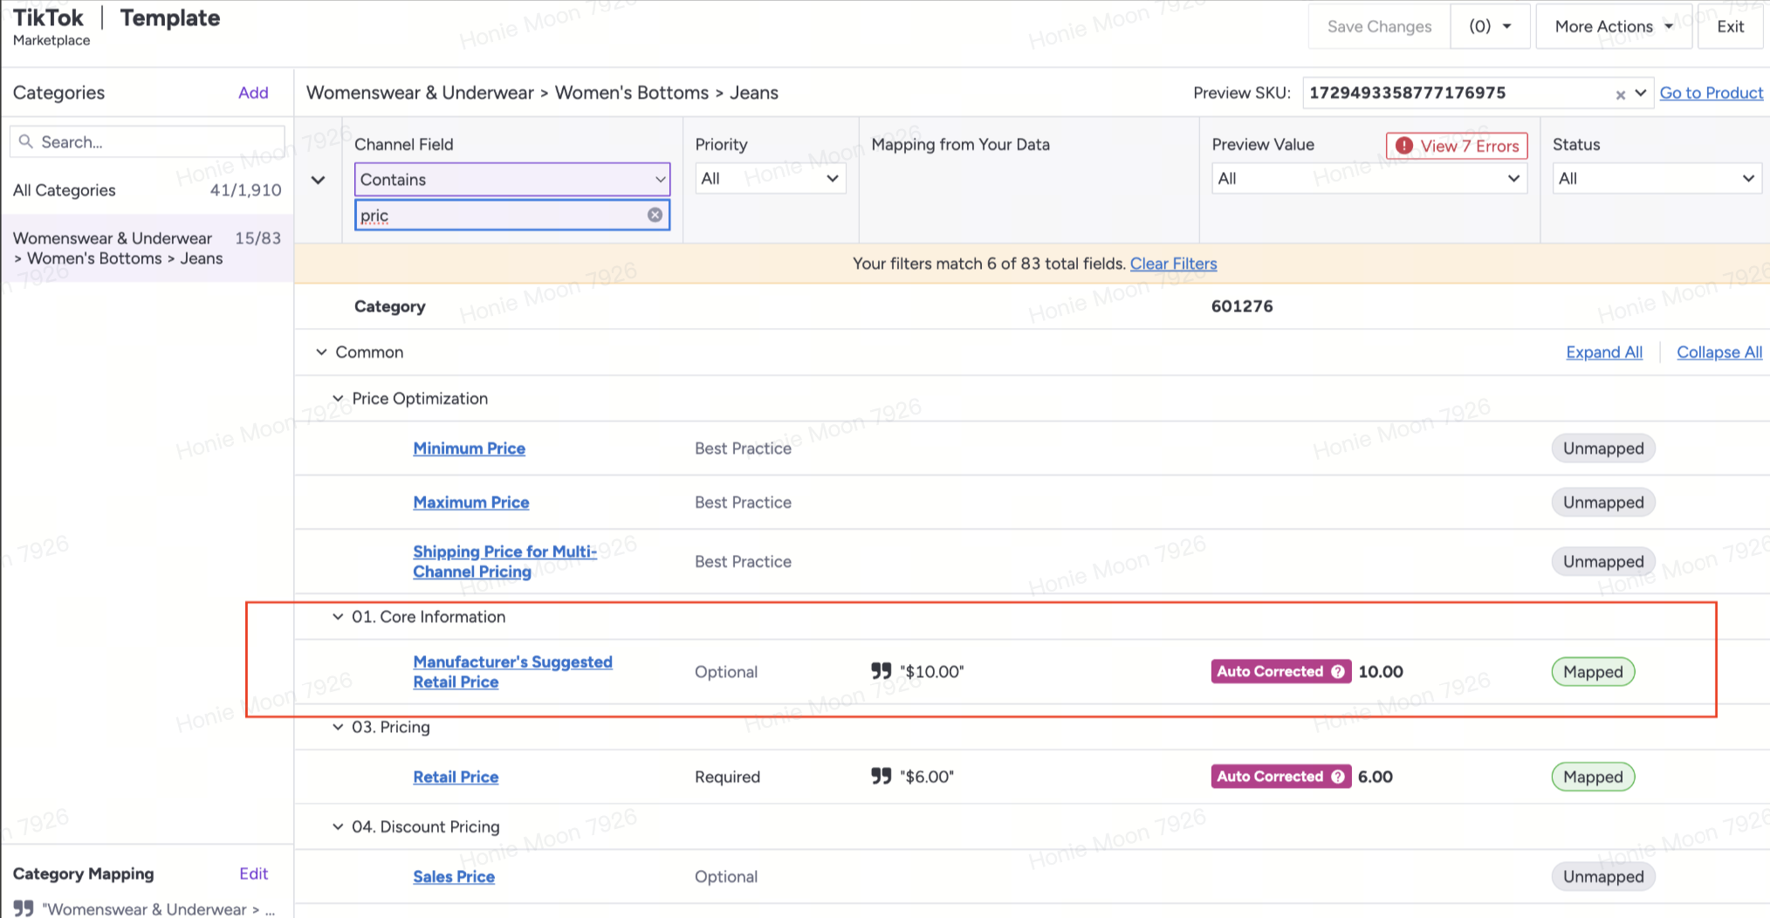Click quote icon beside "$10.00" mapping

pos(882,671)
